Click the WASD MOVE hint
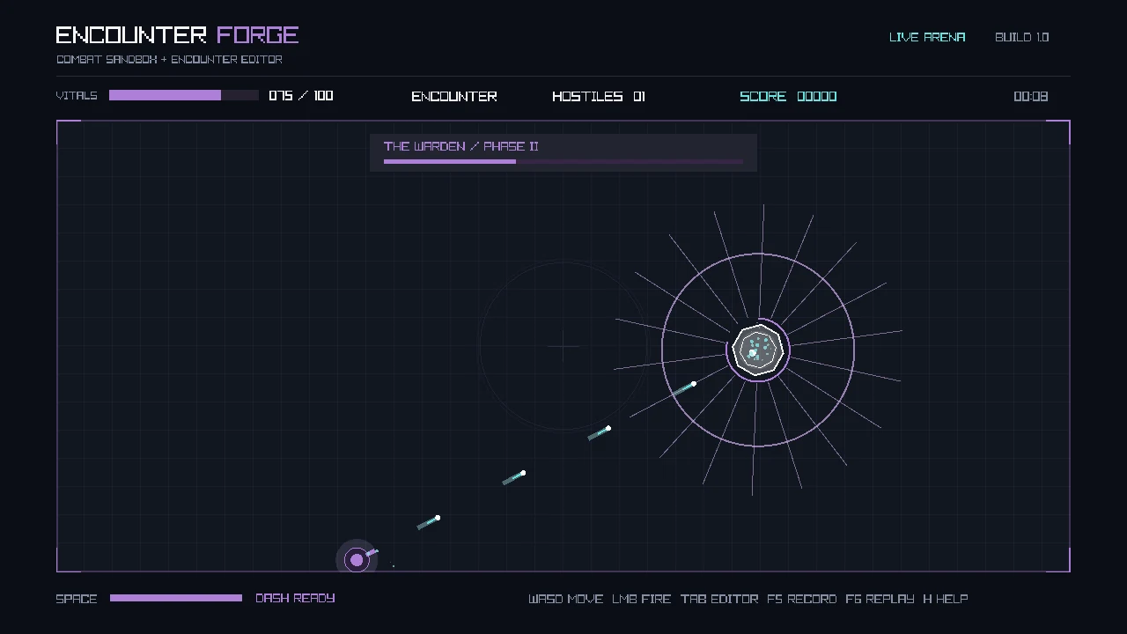This screenshot has width=1127, height=634. click(565, 599)
